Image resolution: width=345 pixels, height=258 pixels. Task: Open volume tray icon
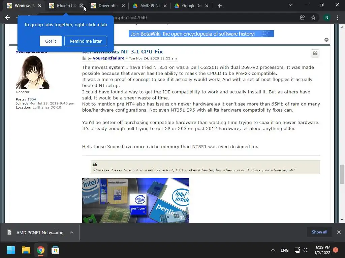click(x=305, y=250)
